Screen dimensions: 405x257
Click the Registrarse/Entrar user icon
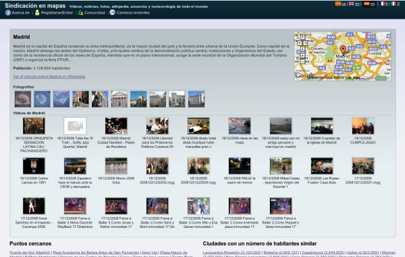click(x=37, y=13)
